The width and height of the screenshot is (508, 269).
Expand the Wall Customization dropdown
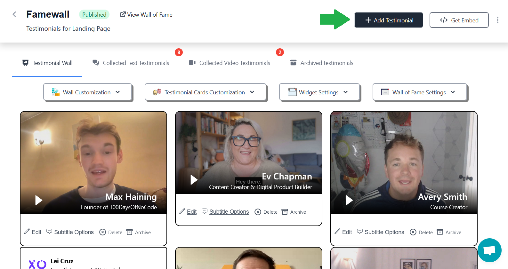pos(88,92)
